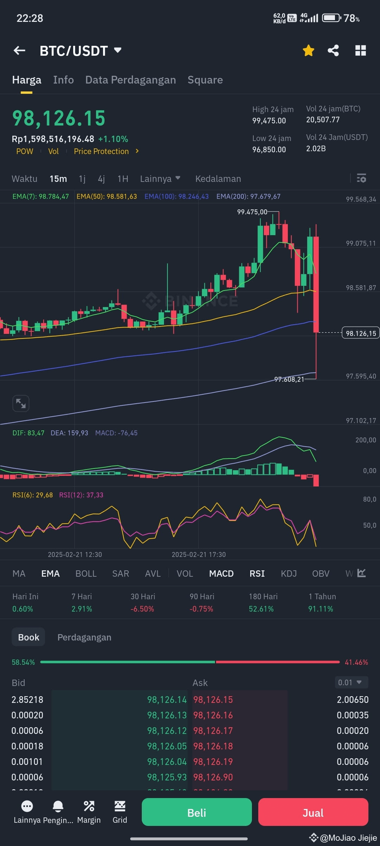Open the Price Protection link
This screenshot has height=846, width=380.
(x=101, y=151)
